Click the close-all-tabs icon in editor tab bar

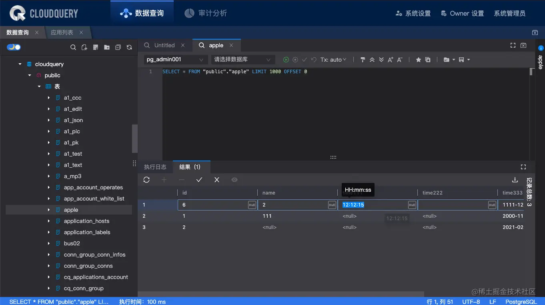[523, 45]
